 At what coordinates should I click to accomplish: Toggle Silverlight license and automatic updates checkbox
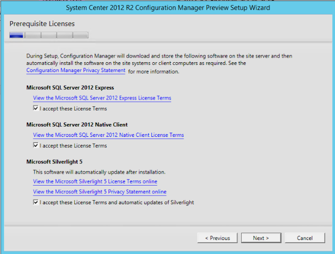[x=36, y=203]
